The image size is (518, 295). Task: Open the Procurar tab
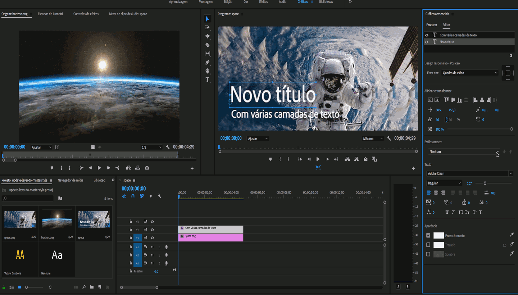[432, 25]
